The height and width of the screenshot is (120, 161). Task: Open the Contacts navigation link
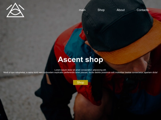point(143,10)
